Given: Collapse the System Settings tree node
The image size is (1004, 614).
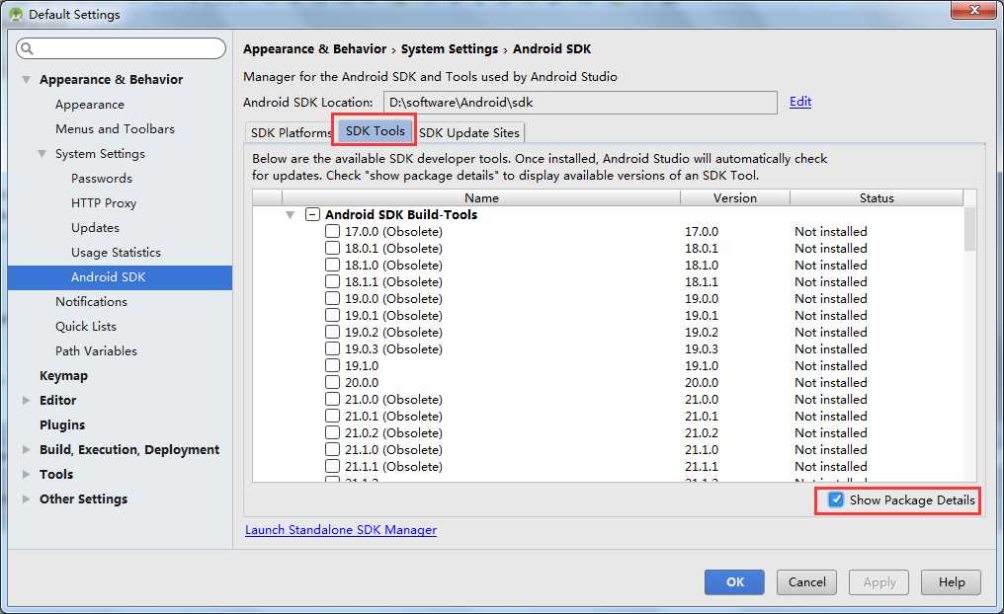Looking at the screenshot, I should point(42,154).
